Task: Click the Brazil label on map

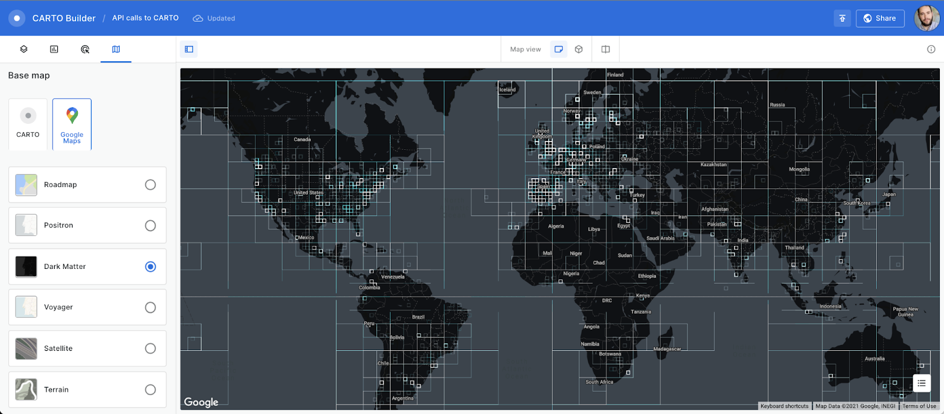Action: 418,317
